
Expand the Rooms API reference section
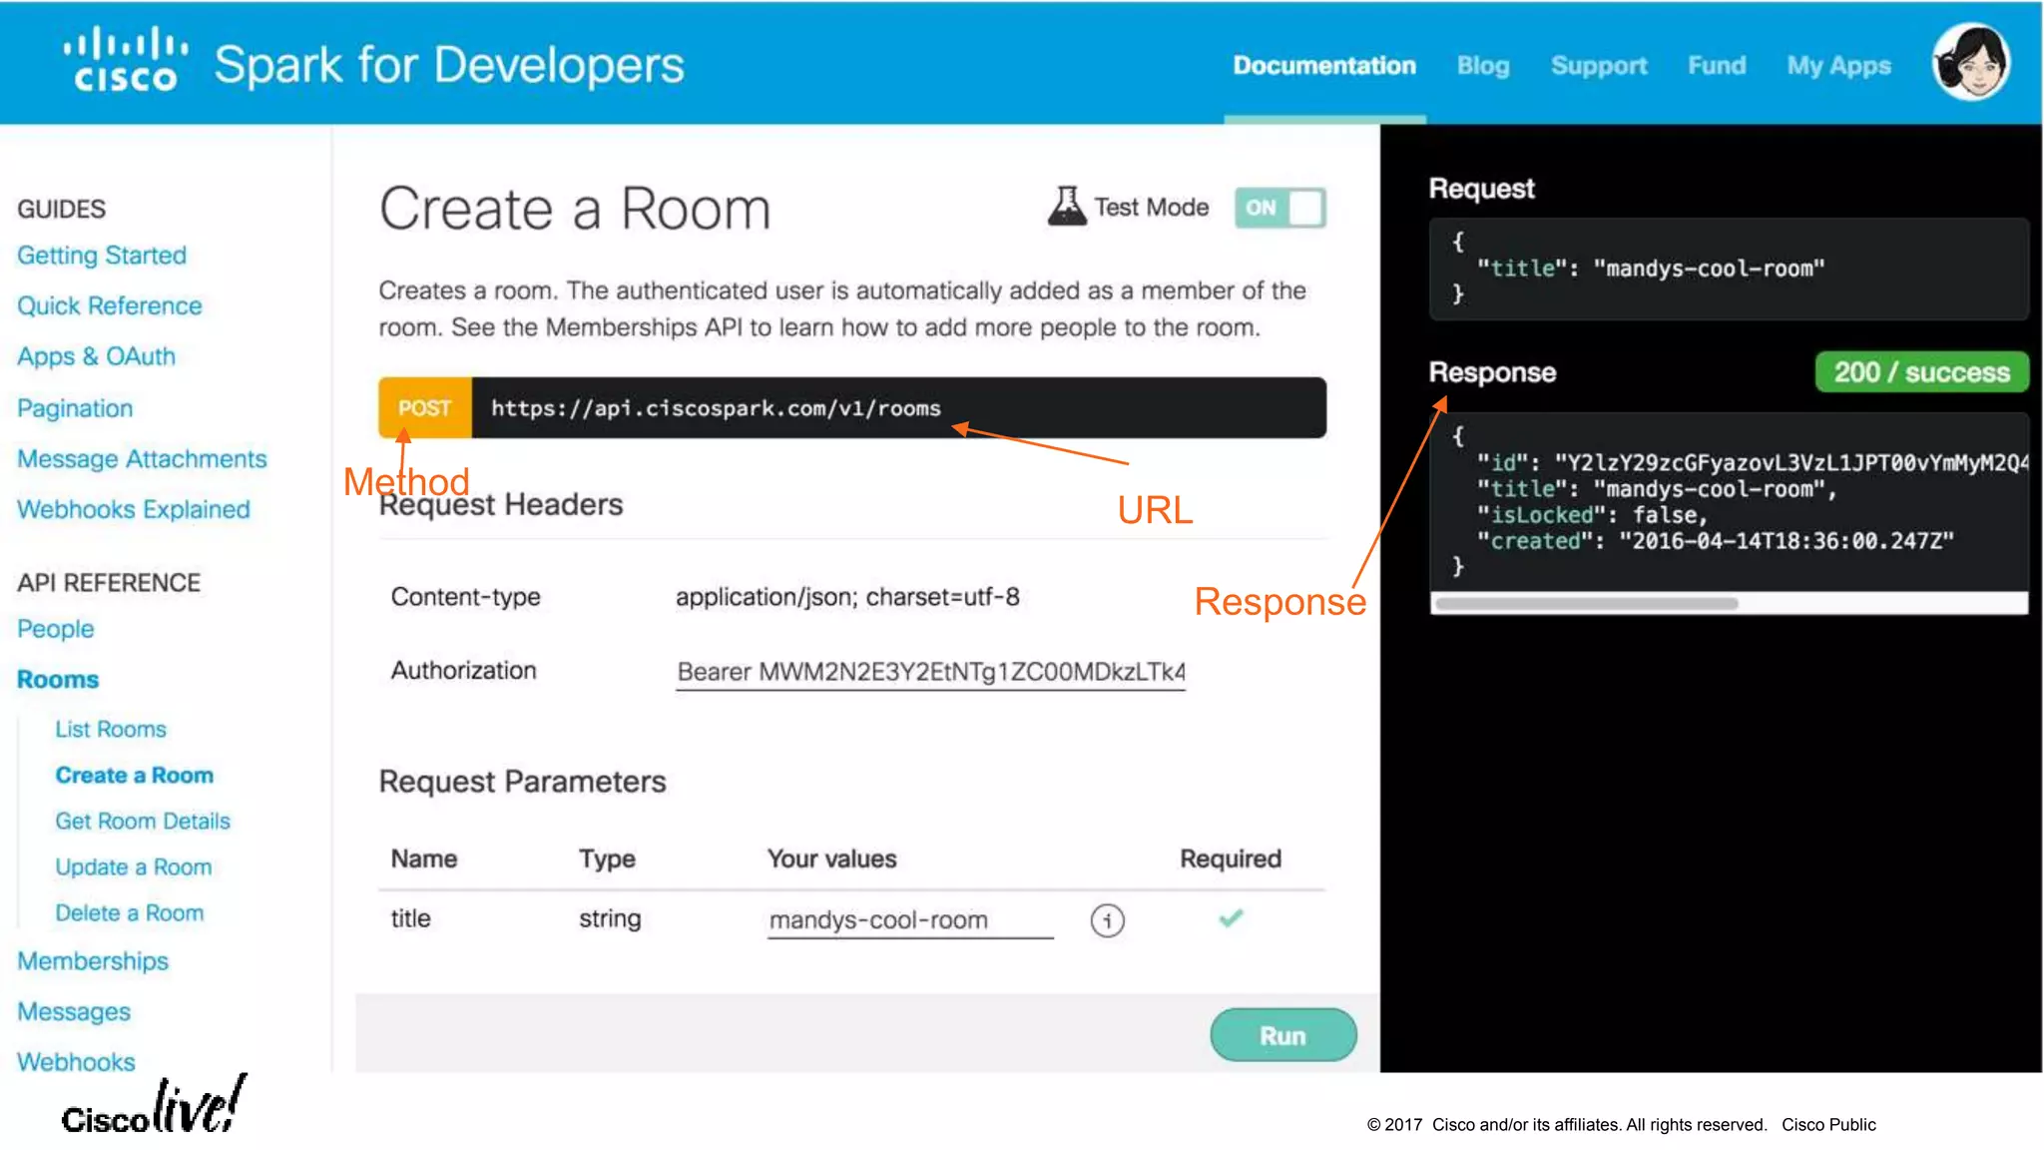[58, 680]
